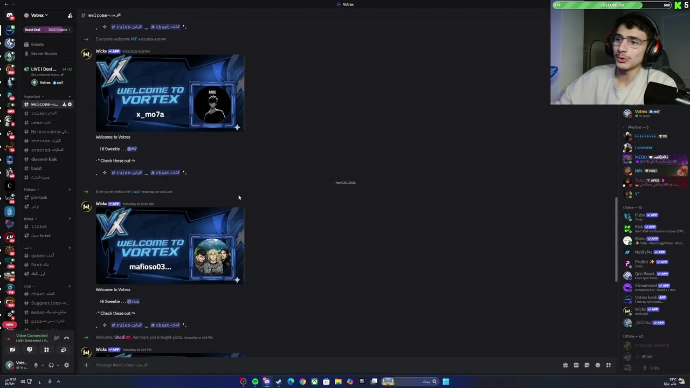Open the sticker picker
Image resolution: width=690 pixels, height=388 pixels.
click(x=587, y=365)
